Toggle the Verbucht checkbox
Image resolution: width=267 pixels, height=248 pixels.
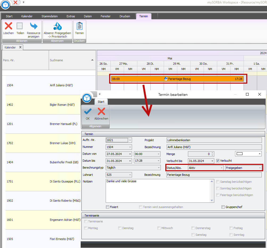click(x=217, y=161)
